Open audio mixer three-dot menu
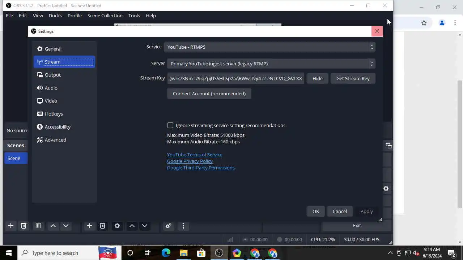 point(183,226)
